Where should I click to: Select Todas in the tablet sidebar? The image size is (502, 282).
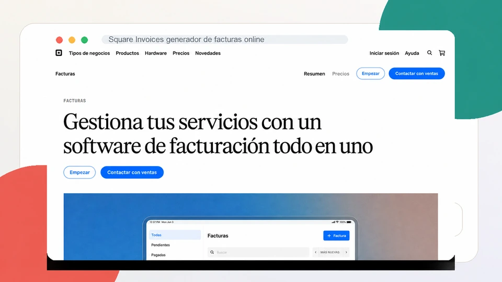coord(175,234)
